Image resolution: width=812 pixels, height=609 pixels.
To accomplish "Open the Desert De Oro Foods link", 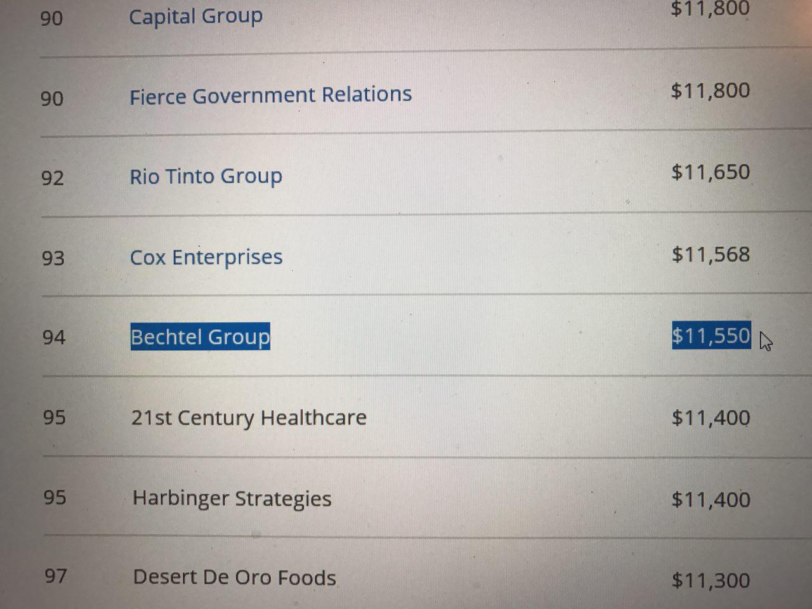I will (234, 578).
